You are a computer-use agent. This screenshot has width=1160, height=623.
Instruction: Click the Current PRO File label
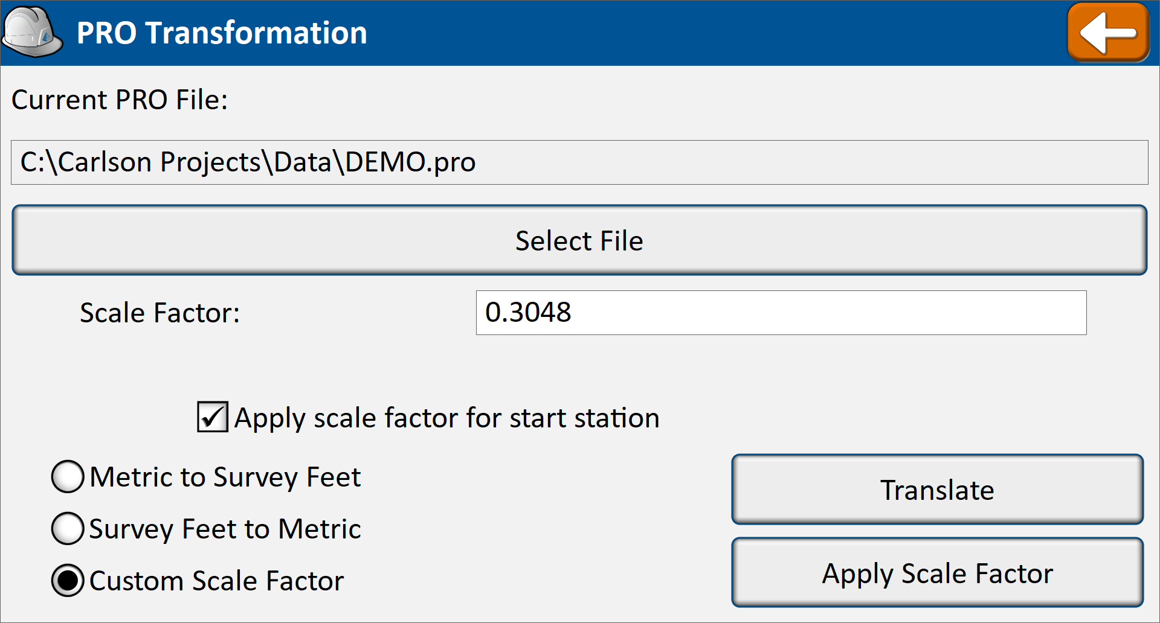point(120,100)
